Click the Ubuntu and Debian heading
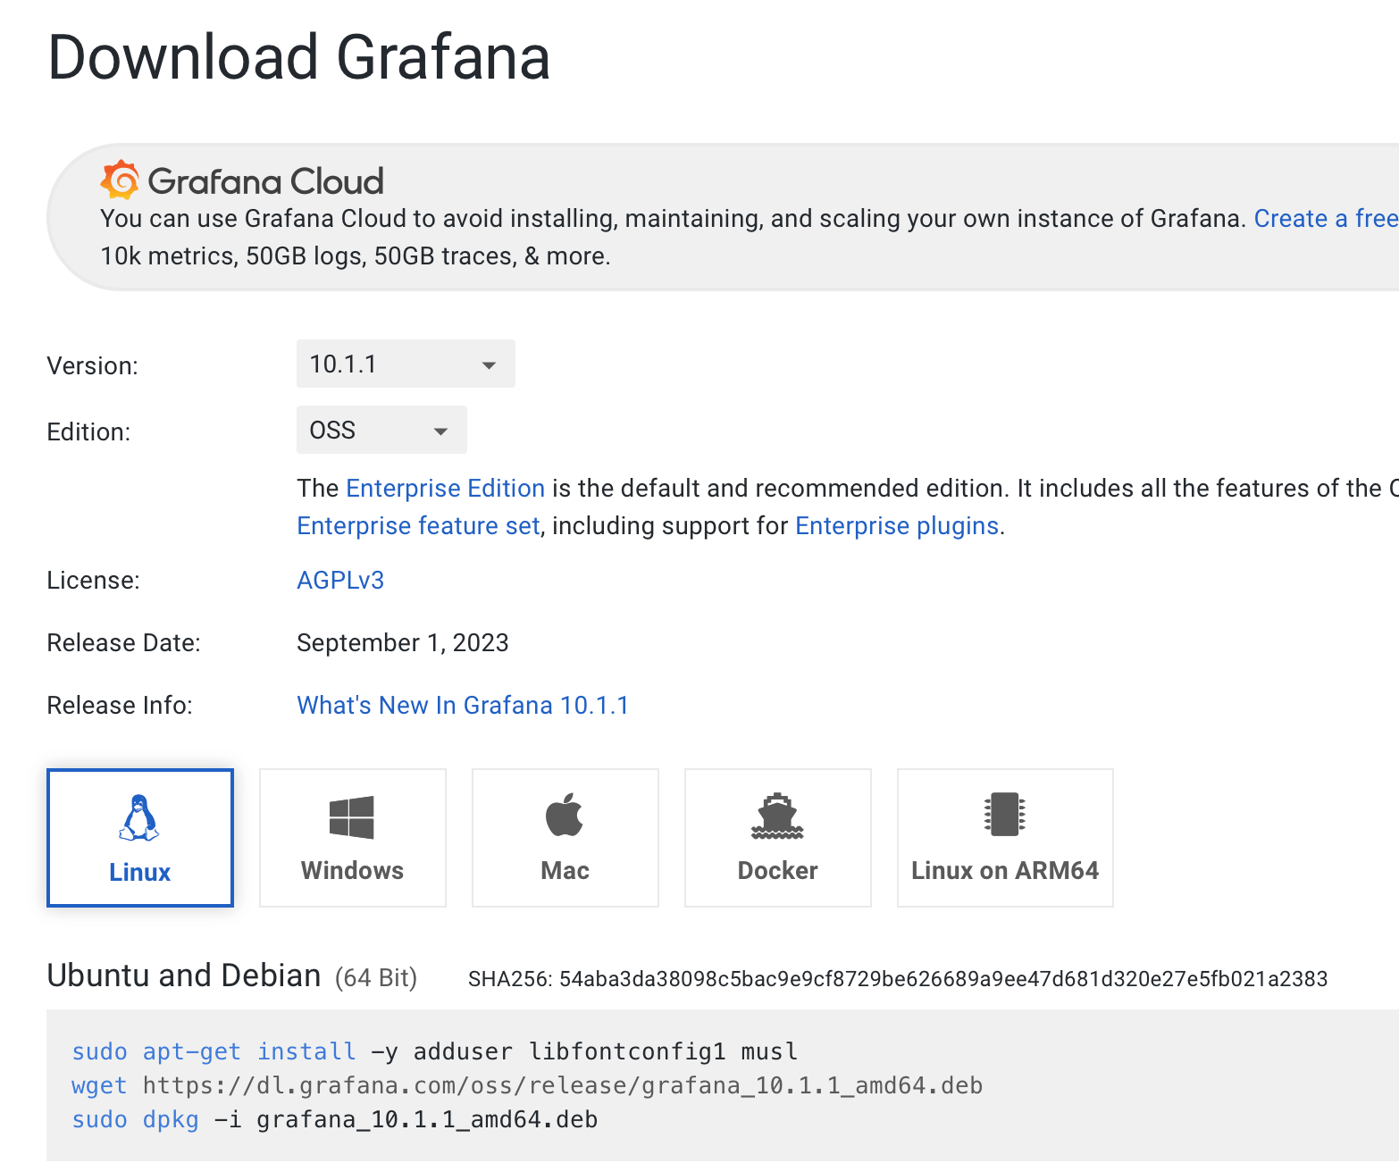This screenshot has height=1172, width=1399. coord(184,975)
